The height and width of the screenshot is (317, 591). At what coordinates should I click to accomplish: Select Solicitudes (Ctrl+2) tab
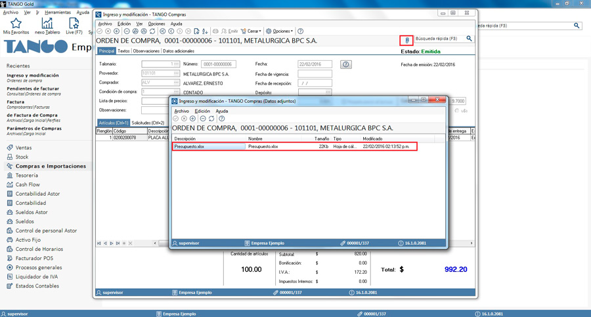point(148,123)
